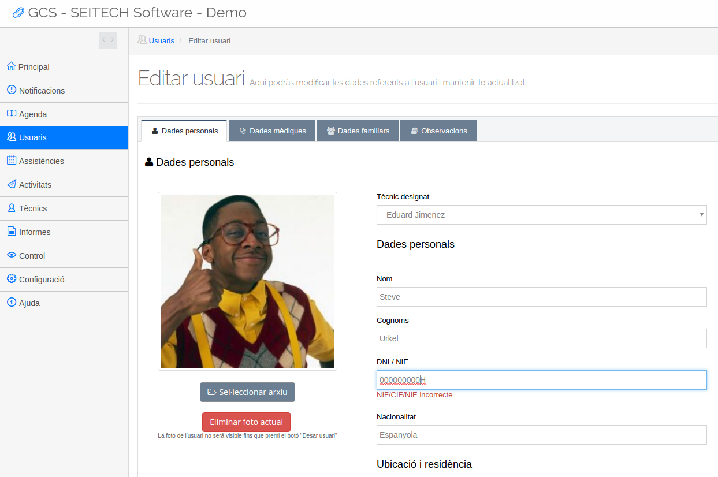Follow Usuaris breadcrumb link

[162, 40]
